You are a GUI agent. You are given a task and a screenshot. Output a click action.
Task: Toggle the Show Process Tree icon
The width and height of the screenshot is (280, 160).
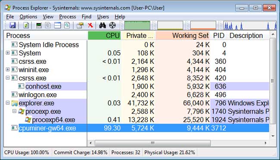point(48,25)
